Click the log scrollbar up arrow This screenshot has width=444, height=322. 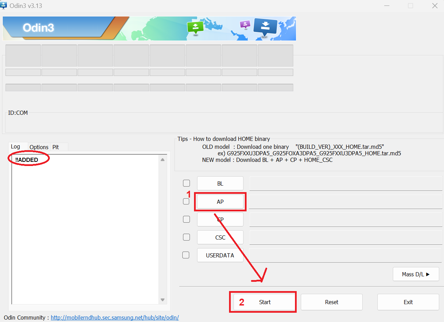[162, 159]
